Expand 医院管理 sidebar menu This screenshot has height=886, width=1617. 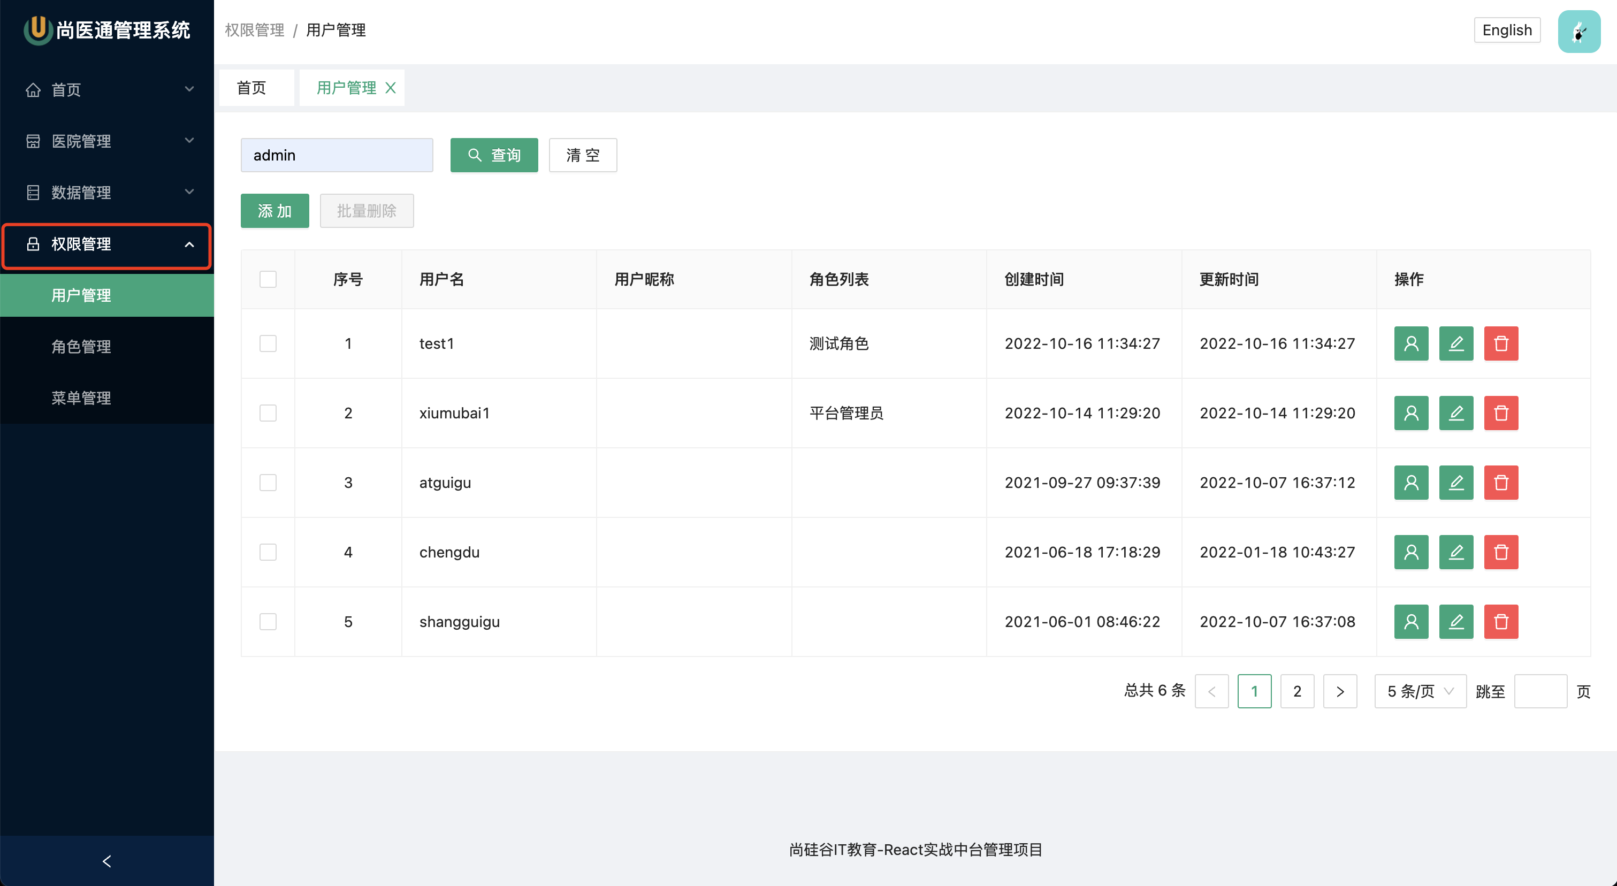106,141
